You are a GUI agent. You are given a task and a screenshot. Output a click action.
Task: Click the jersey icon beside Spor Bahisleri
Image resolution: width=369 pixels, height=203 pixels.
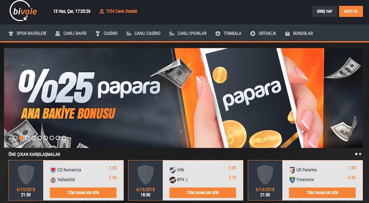coord(11,34)
